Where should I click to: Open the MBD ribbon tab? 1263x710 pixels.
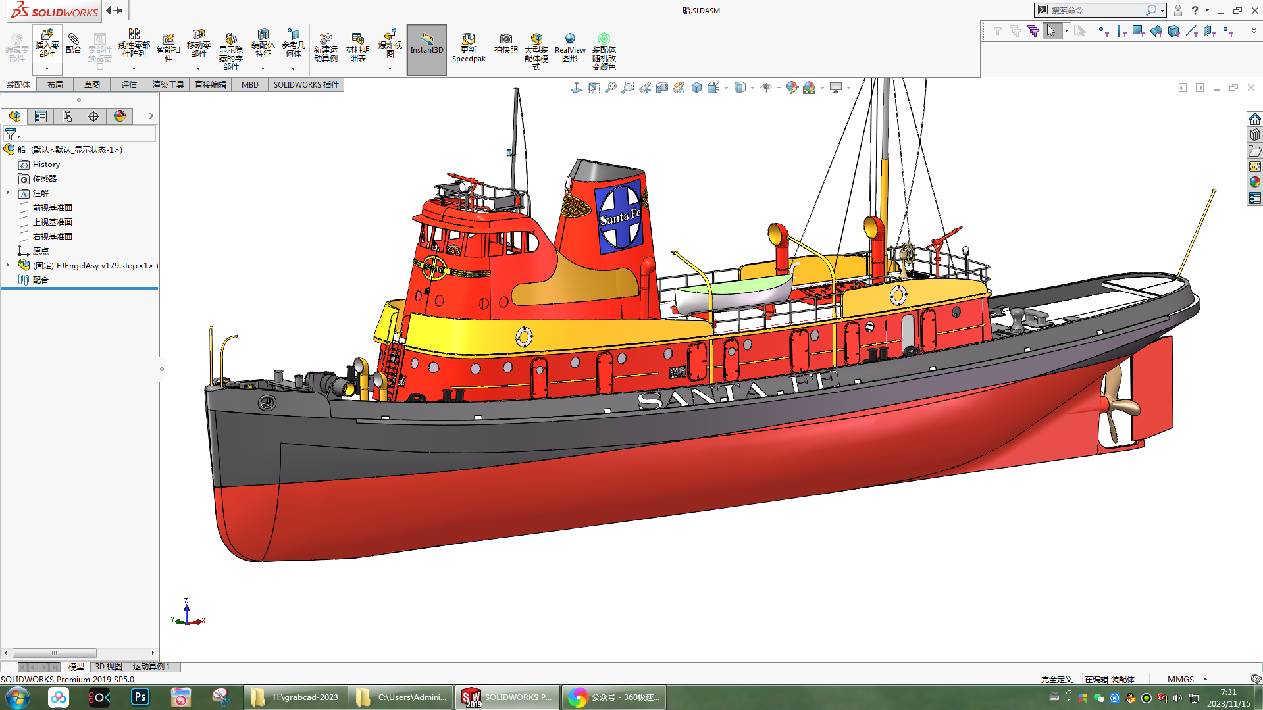tap(250, 85)
